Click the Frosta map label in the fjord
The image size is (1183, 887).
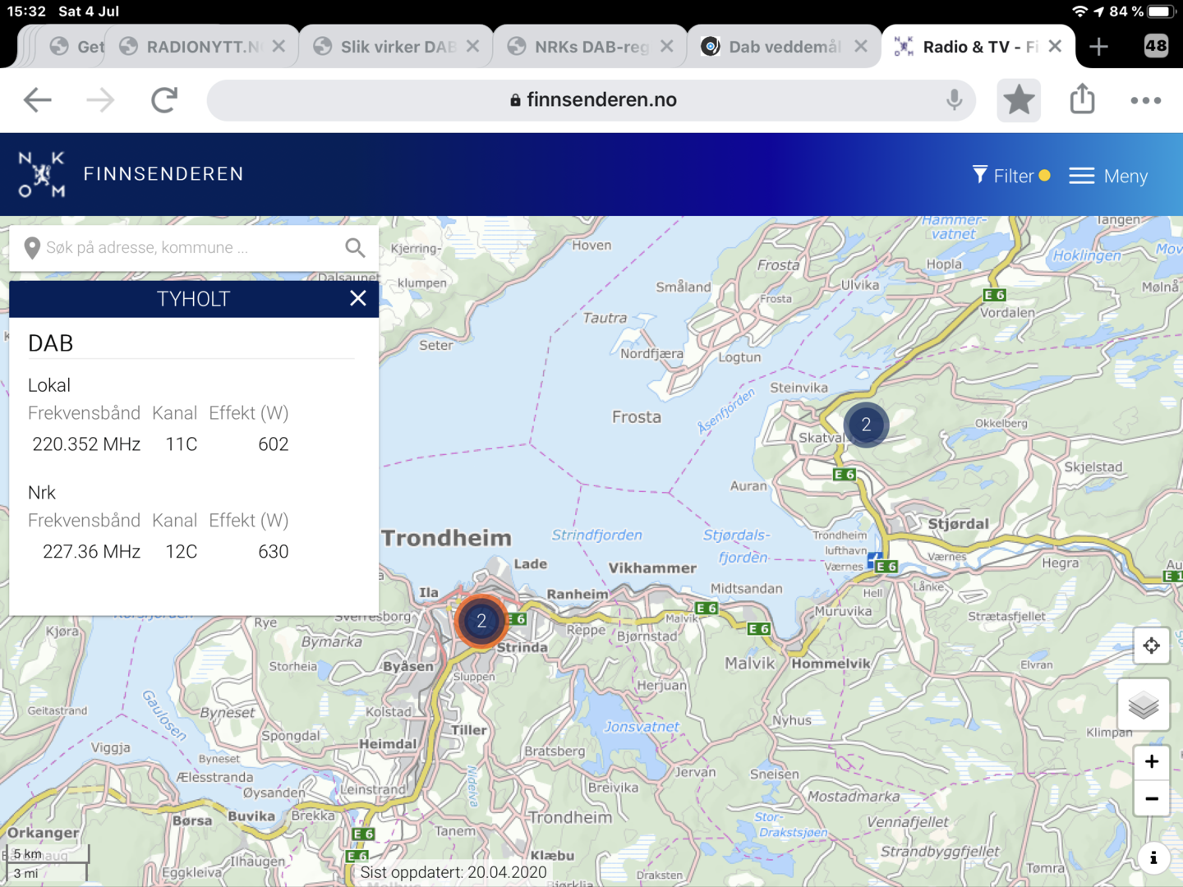pyautogui.click(x=637, y=417)
